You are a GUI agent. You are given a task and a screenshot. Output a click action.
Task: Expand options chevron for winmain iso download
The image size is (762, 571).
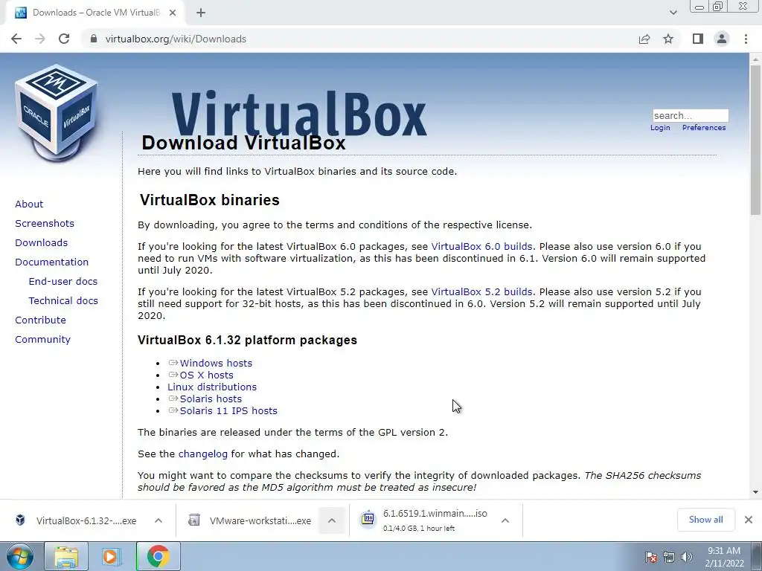click(x=505, y=520)
